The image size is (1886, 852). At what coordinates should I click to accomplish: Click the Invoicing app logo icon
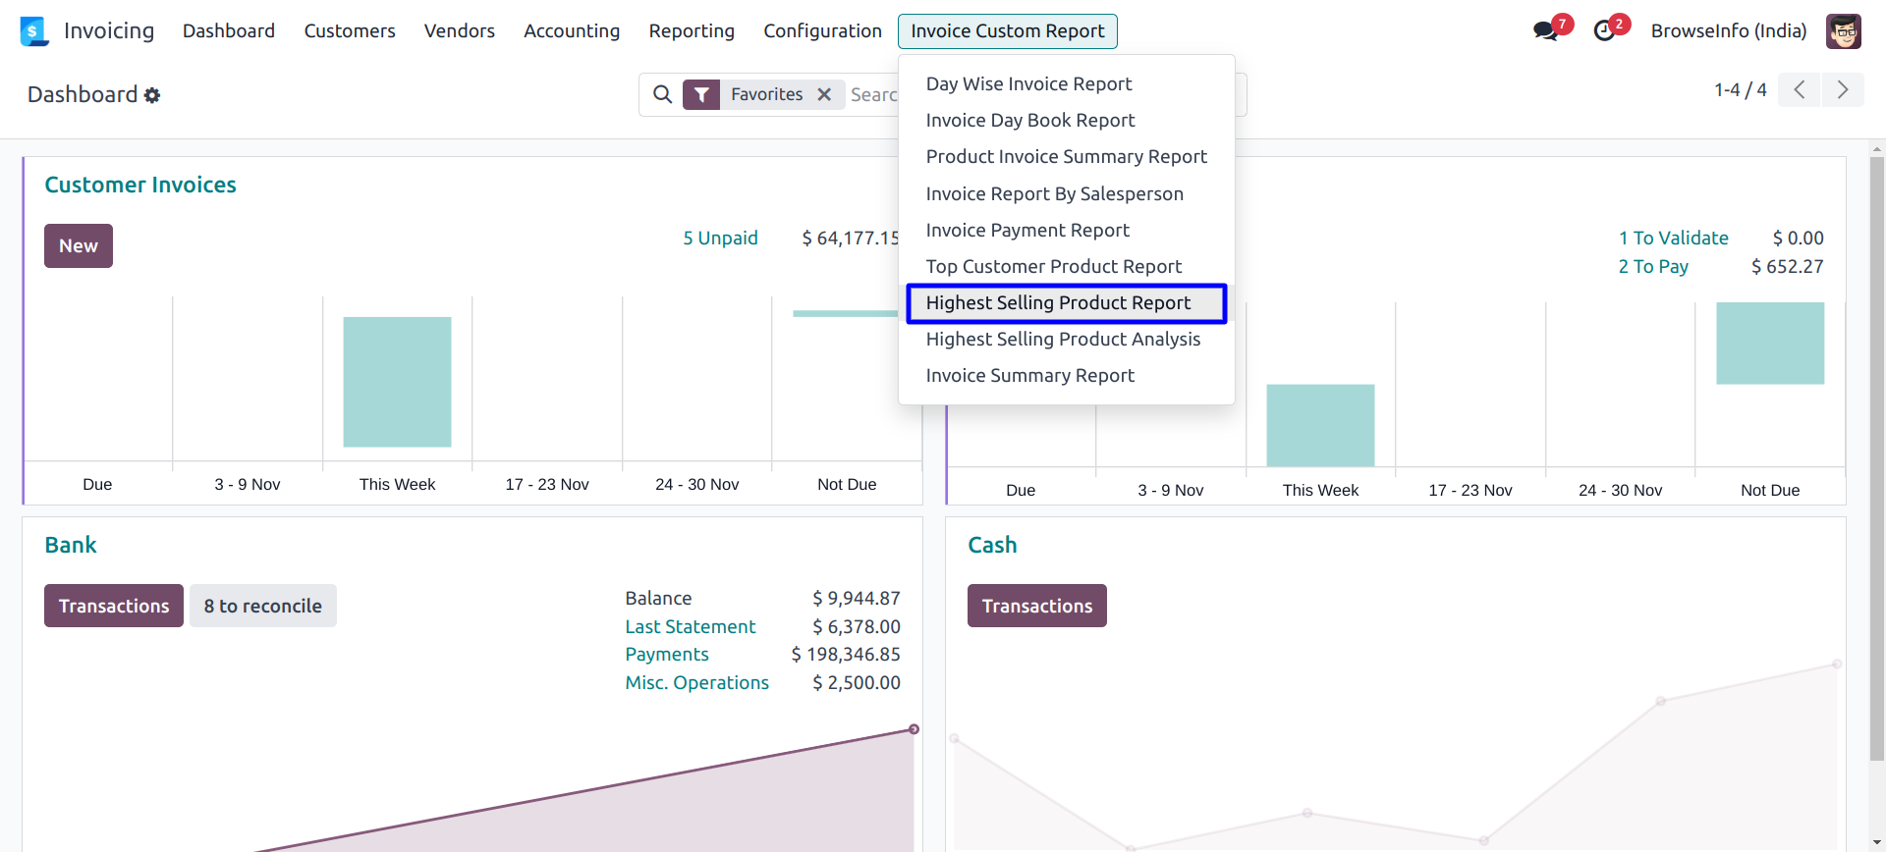(x=34, y=31)
